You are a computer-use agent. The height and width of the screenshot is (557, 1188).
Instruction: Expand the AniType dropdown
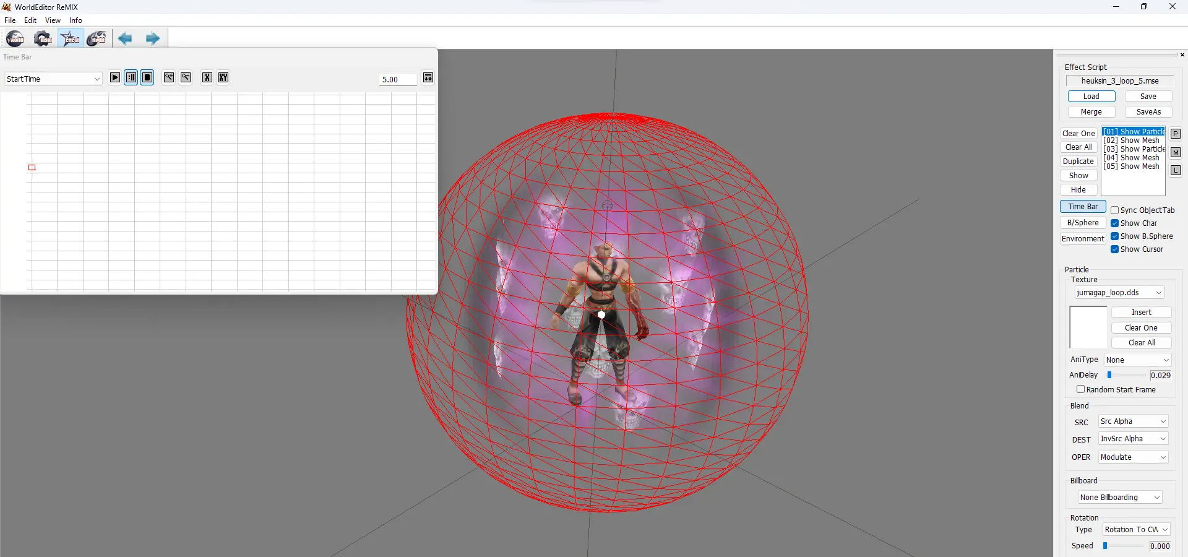click(x=1137, y=360)
